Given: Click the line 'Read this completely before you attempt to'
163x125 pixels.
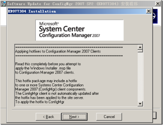Looking at the screenshot, I should point(48,64).
